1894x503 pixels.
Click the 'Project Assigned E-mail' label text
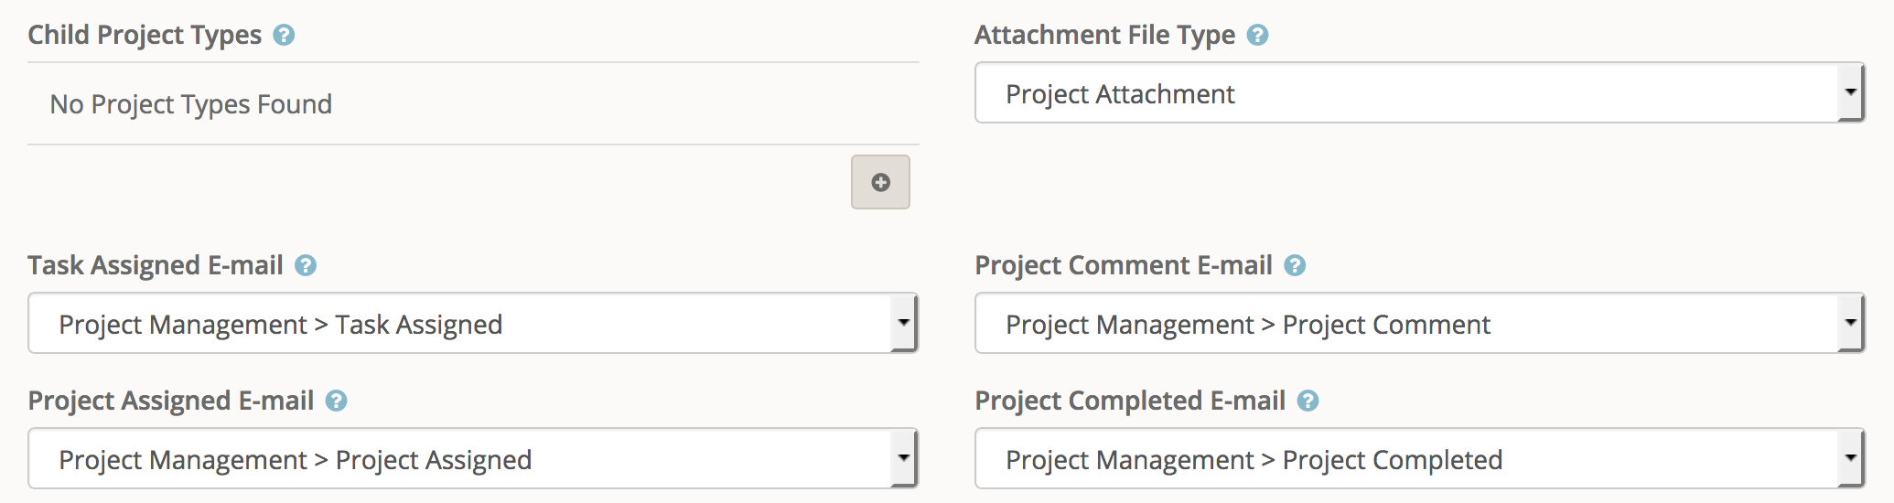[171, 401]
